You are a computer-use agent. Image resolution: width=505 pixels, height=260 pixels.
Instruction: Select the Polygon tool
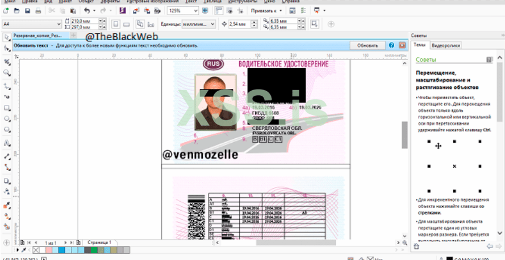click(7, 130)
